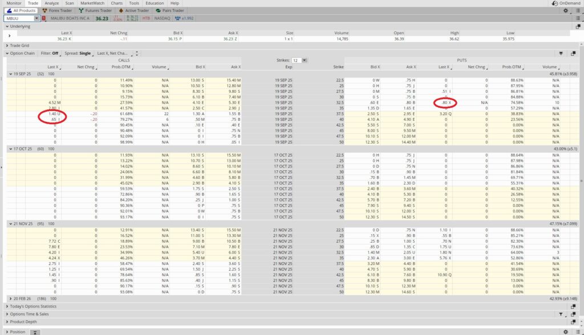Screen dimensions: 584x335
Task: Collapse the 19 SEP 25 expiration group
Action: click(11, 73)
